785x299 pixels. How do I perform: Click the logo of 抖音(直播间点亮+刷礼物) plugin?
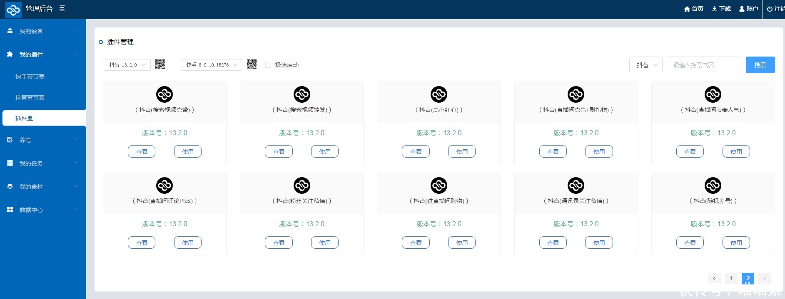click(576, 94)
